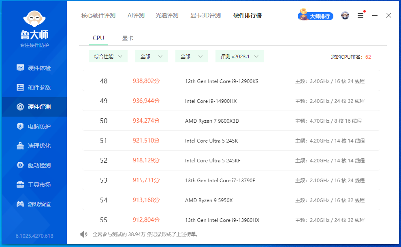Click score 918,129分

(x=146, y=161)
